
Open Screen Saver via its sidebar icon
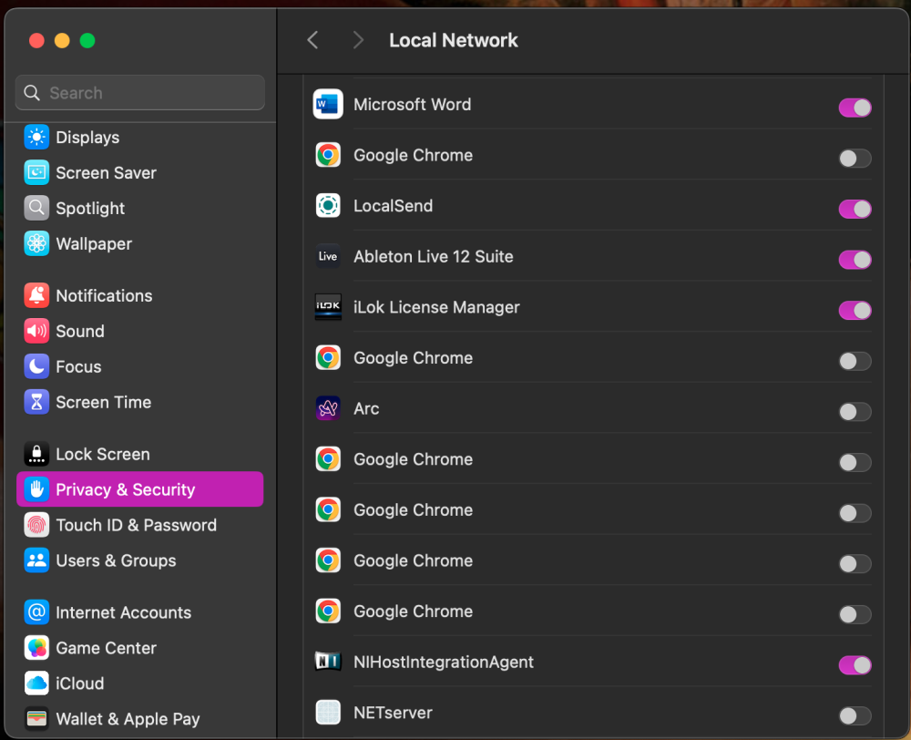(36, 172)
